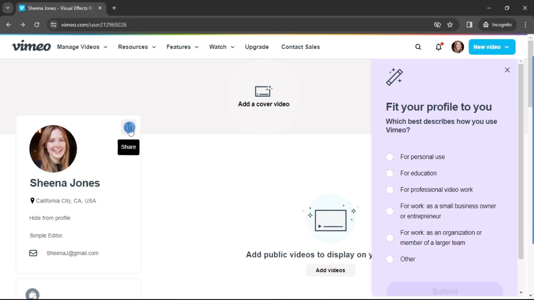Click the survey panel scrollbar
The height and width of the screenshot is (300, 534).
coord(521,162)
